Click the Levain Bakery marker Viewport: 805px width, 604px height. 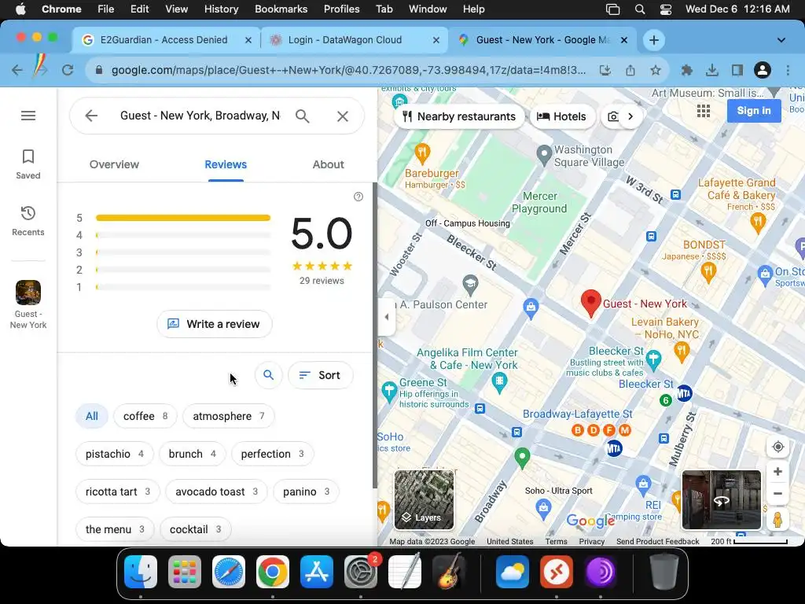[x=682, y=352]
